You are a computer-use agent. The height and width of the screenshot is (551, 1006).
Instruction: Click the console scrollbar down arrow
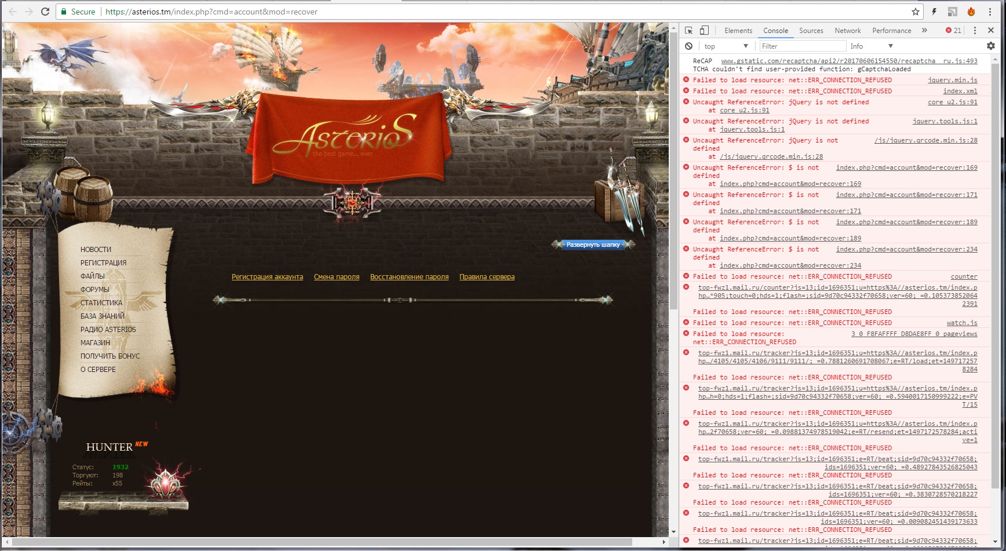996,542
